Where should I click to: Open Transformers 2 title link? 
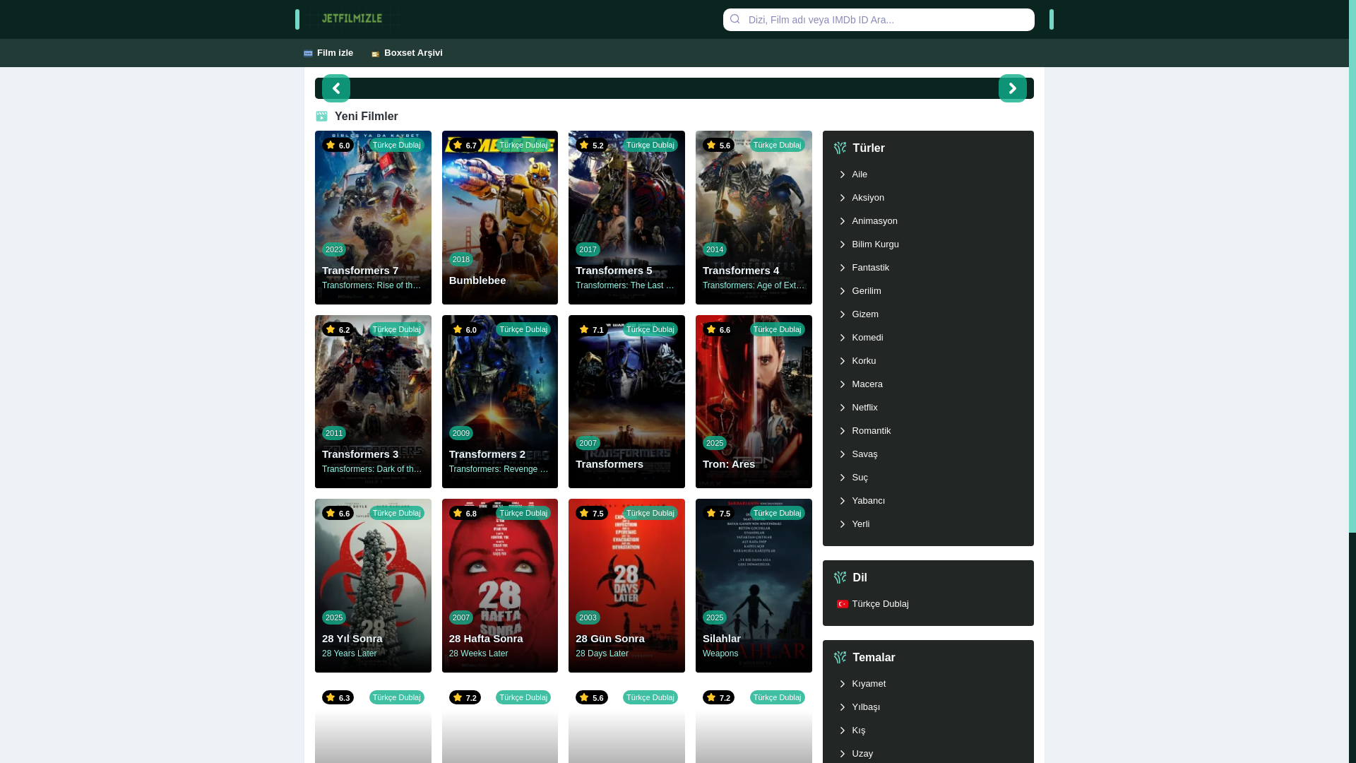(x=487, y=454)
